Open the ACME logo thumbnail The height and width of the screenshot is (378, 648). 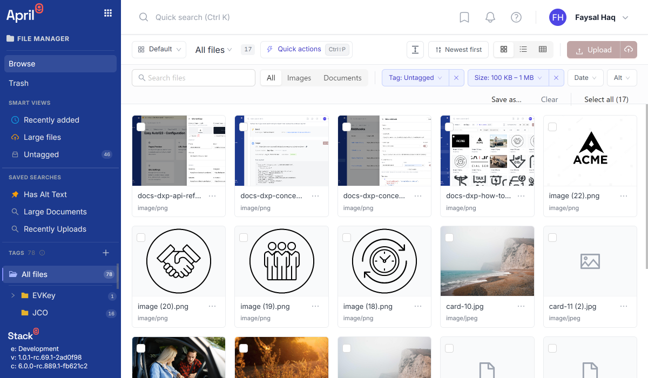[590, 151]
